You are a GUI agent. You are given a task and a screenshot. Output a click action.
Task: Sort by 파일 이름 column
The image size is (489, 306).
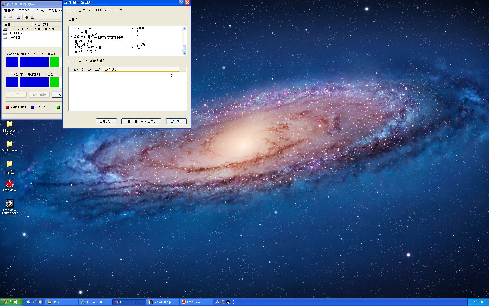click(141, 69)
